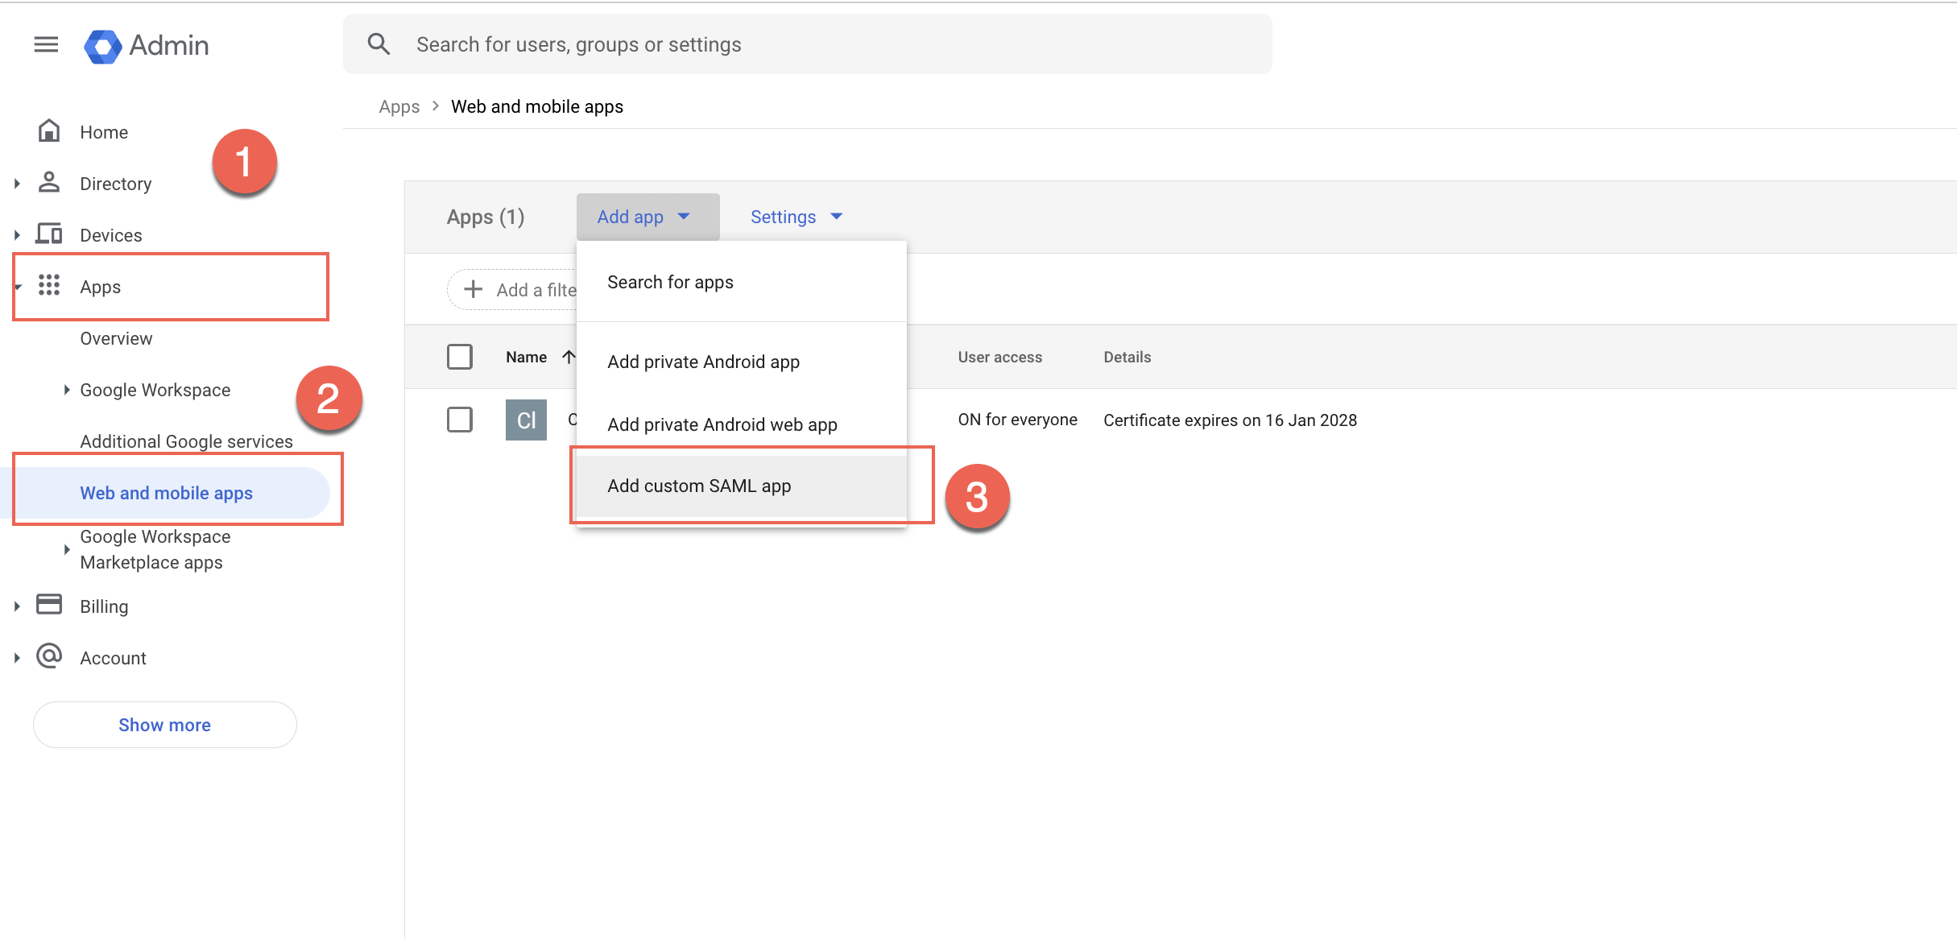Open Additional Google services
Viewport: 1957px width, 939px height.
pyautogui.click(x=186, y=441)
